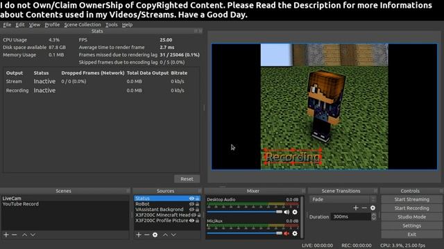
Task: Adjust Mic/Aux volume slider
Action: [245, 233]
